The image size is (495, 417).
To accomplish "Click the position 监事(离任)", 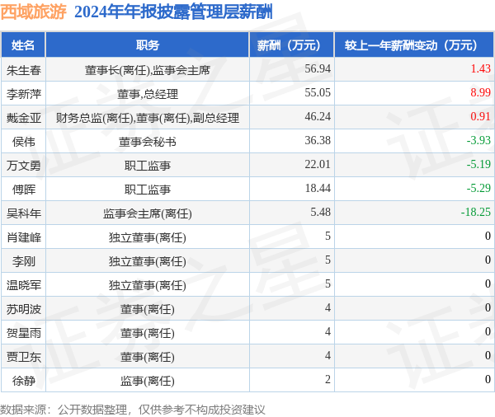I will click(x=148, y=382).
